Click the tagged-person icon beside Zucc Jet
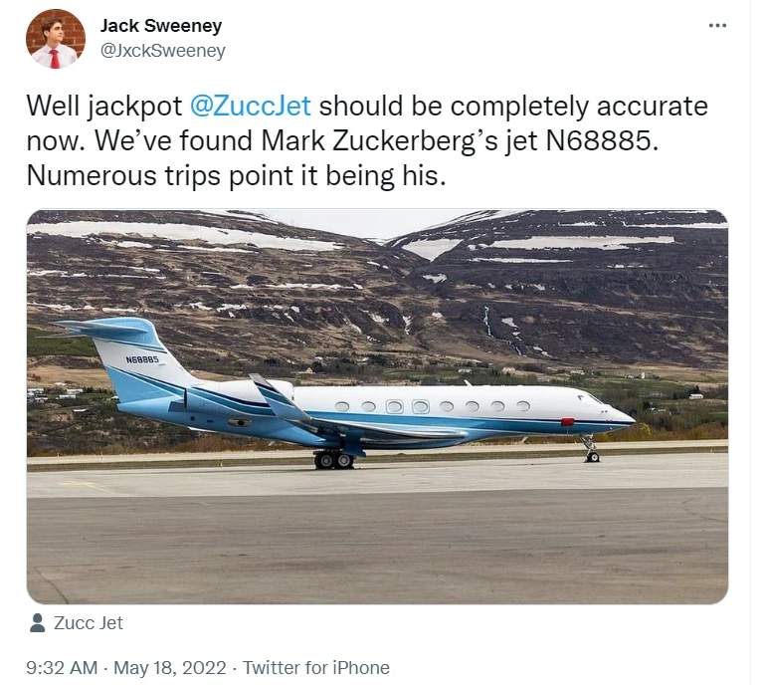Image resolution: width=766 pixels, height=685 pixels. (x=37, y=623)
